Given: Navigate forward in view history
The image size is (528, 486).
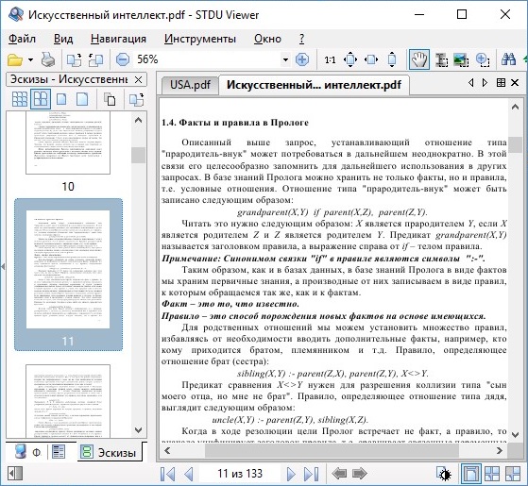Looking at the screenshot, I should click(360, 474).
